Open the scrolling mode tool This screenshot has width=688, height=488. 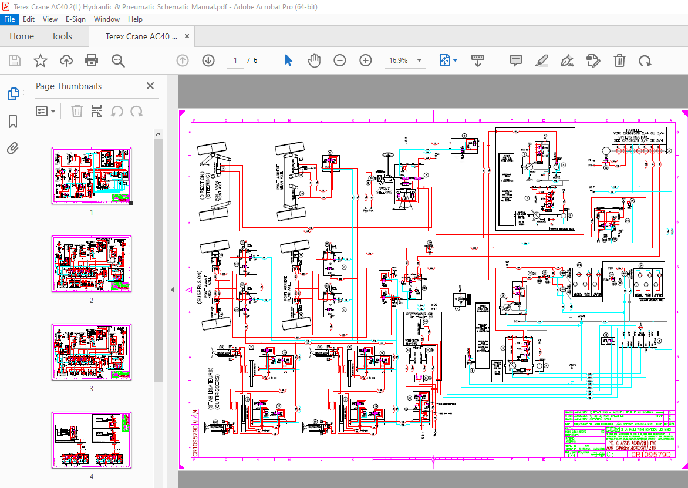[477, 60]
